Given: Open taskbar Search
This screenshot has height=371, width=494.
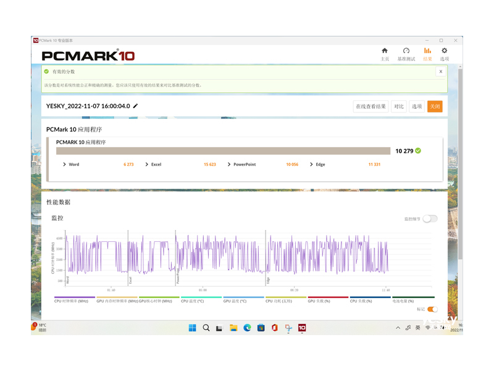Looking at the screenshot, I should pos(206,328).
